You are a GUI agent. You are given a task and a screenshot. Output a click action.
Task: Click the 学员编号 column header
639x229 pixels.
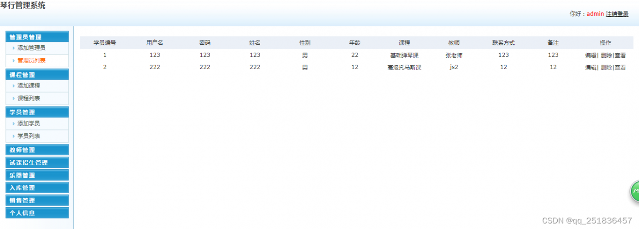click(x=105, y=43)
